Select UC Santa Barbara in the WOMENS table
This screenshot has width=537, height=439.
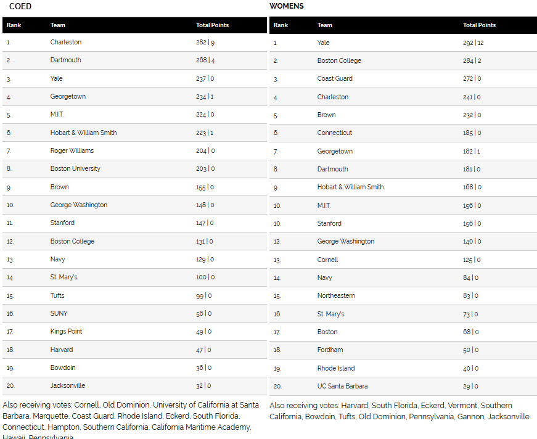pyautogui.click(x=342, y=386)
